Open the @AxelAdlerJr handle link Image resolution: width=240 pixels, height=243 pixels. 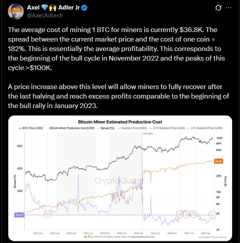pos(45,15)
